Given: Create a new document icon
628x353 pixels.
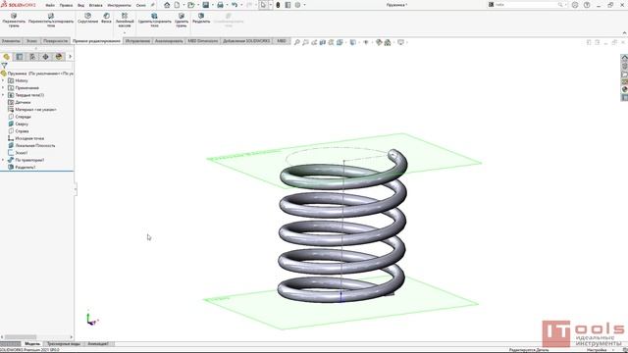Looking at the screenshot, I should 177,5.
